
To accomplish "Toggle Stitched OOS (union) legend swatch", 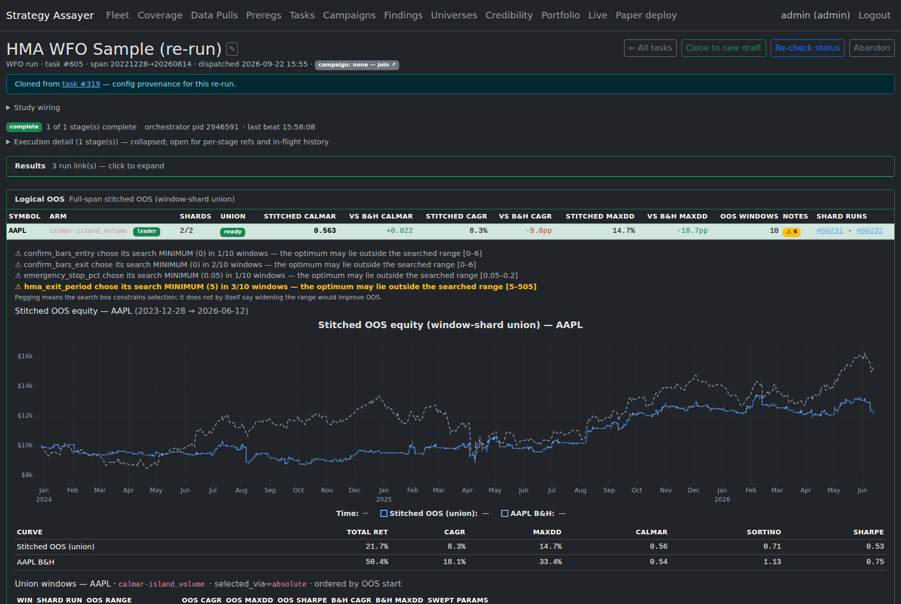I will pos(384,513).
